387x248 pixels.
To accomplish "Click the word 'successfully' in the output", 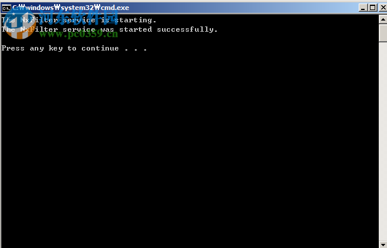I will coord(186,29).
